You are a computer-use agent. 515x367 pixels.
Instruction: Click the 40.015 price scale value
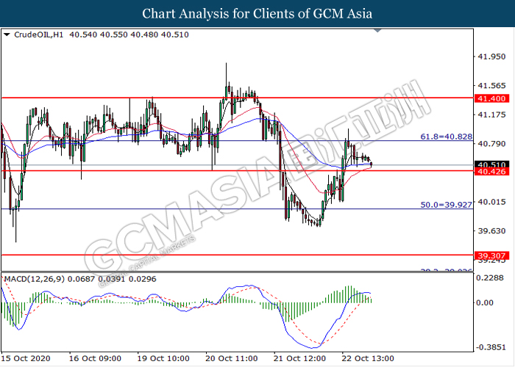[x=491, y=202]
